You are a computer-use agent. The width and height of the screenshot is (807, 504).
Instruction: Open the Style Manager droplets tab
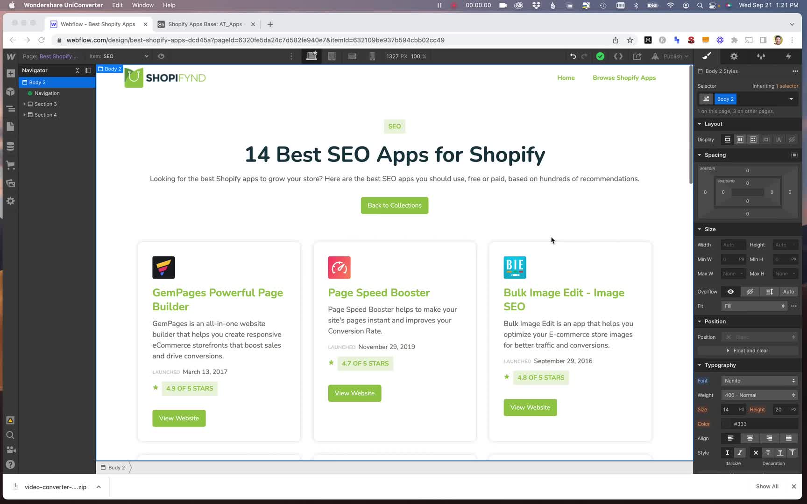(x=761, y=56)
